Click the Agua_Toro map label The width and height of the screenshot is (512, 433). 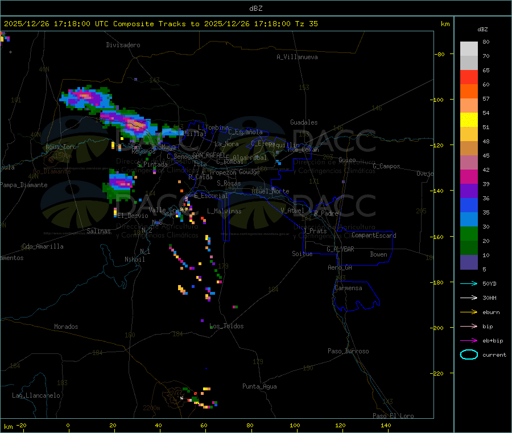tap(61, 147)
